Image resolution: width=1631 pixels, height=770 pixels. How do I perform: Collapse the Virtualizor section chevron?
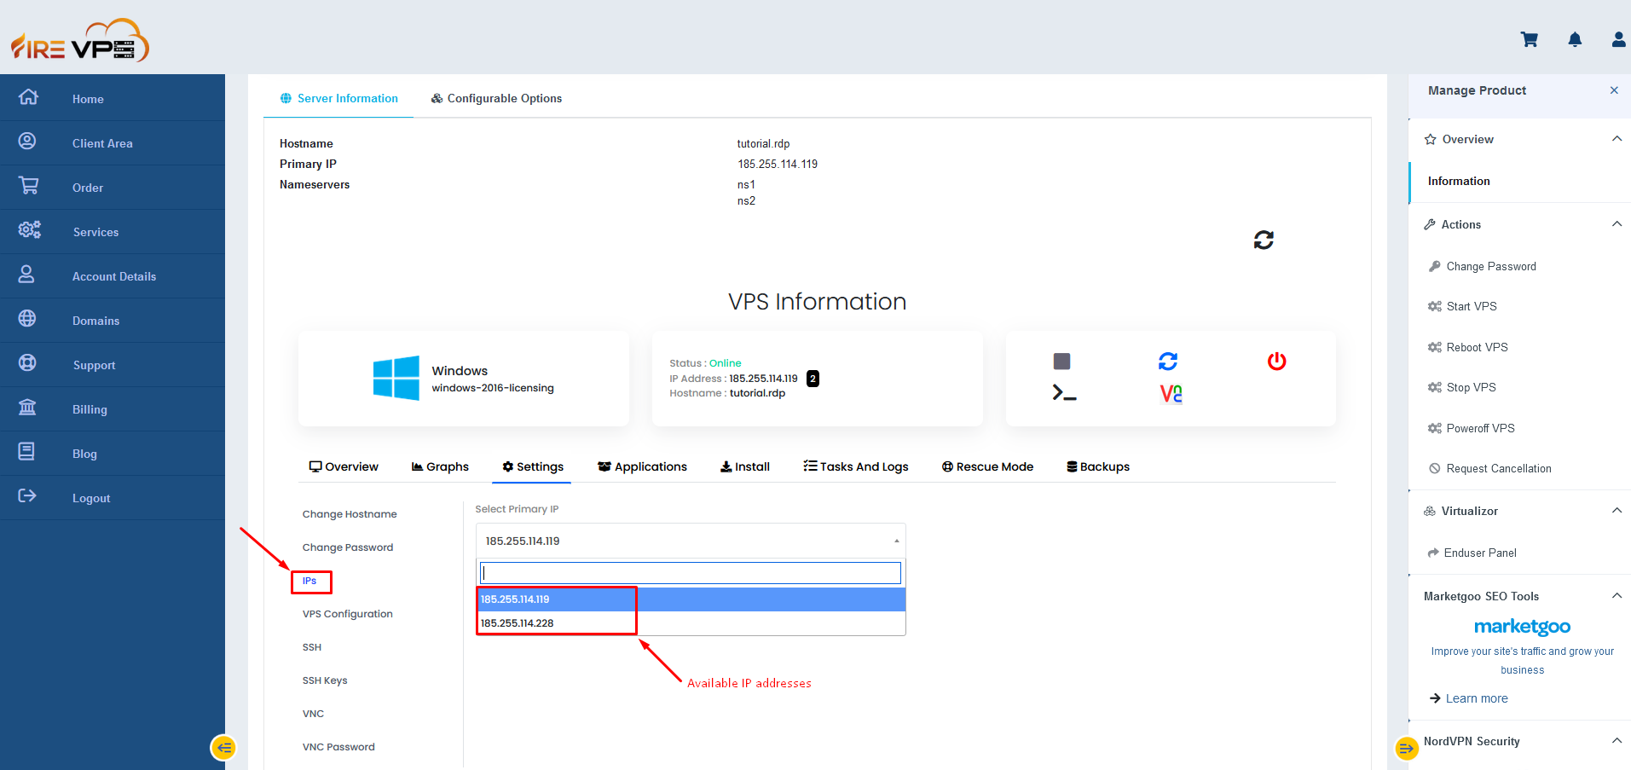point(1617,511)
